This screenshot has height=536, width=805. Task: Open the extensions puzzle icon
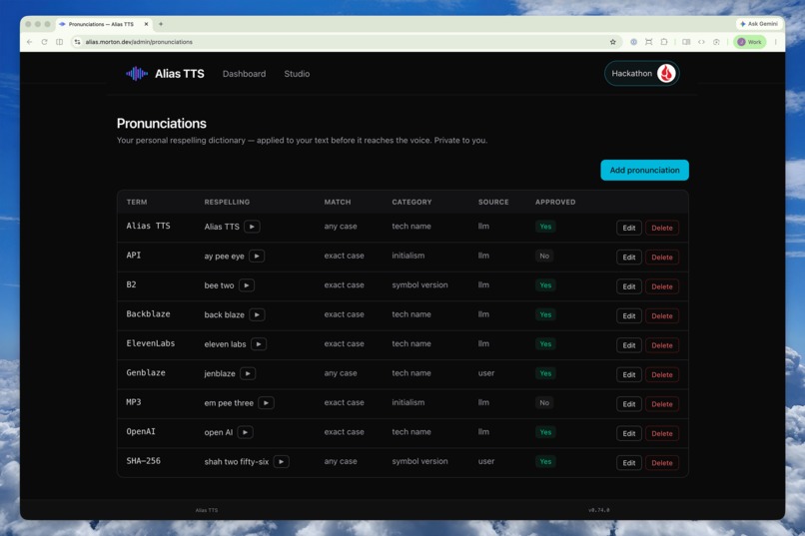(664, 42)
